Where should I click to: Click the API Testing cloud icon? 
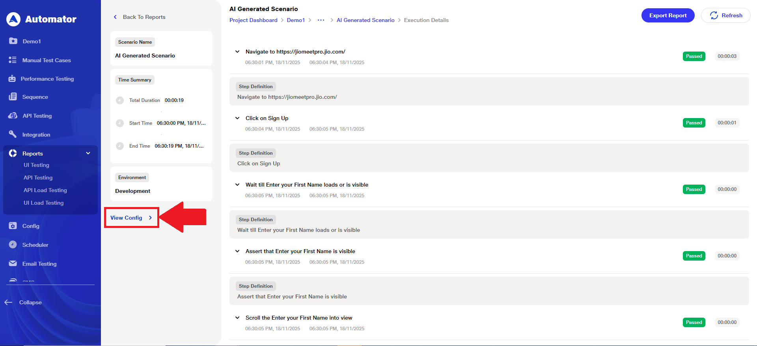coord(13,116)
